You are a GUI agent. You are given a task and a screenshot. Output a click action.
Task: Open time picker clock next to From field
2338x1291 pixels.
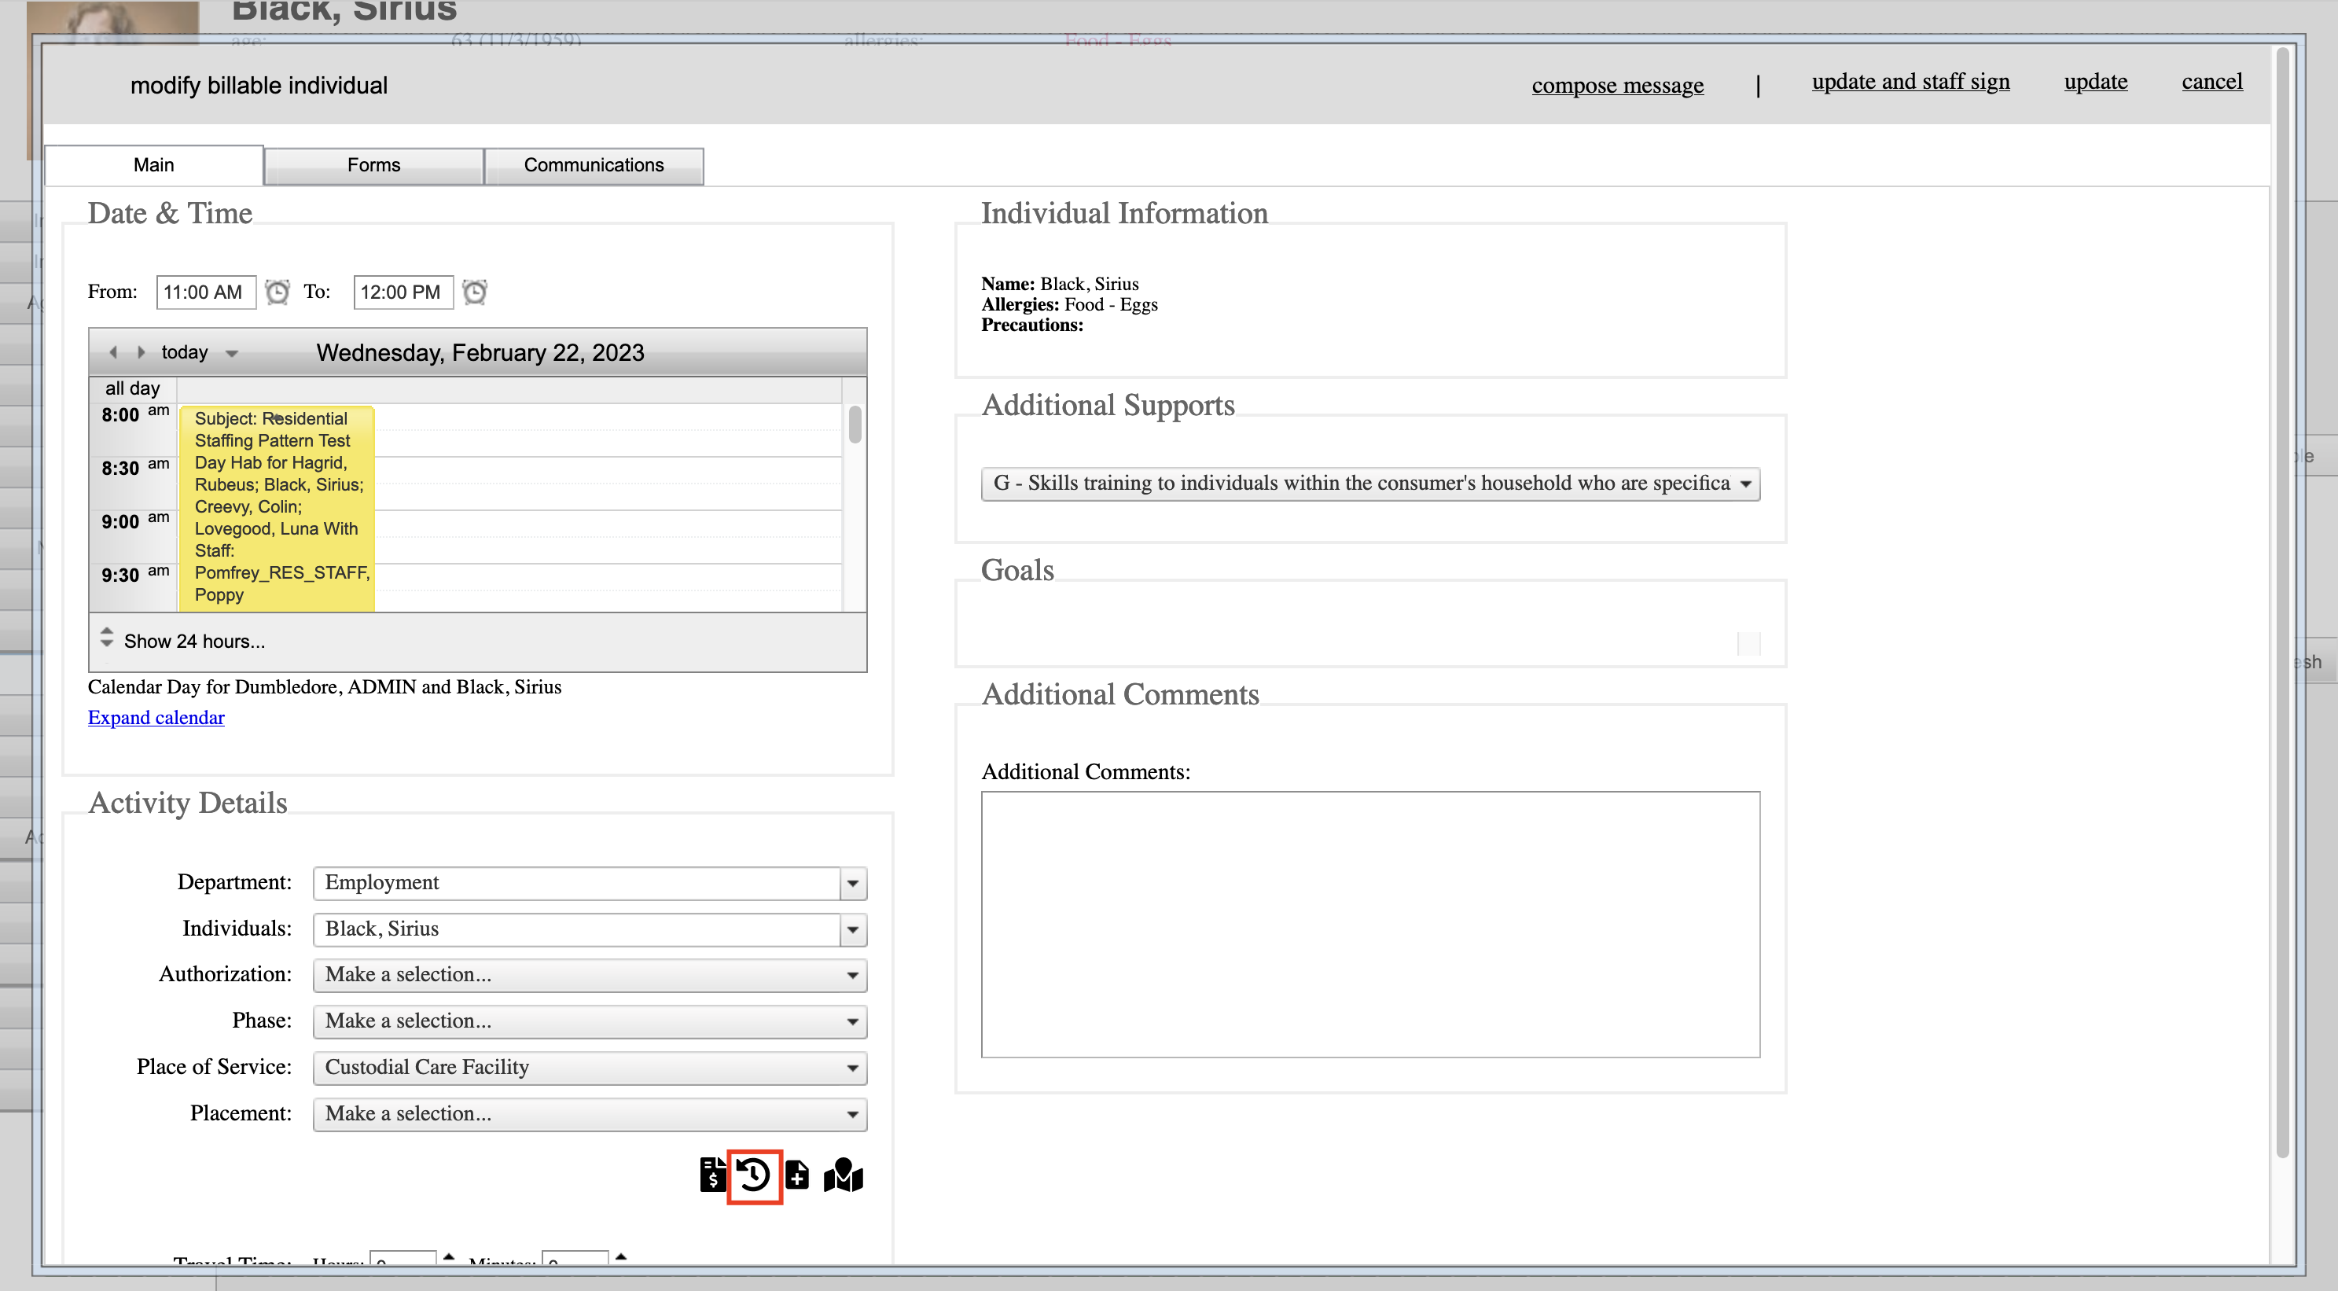pos(277,292)
